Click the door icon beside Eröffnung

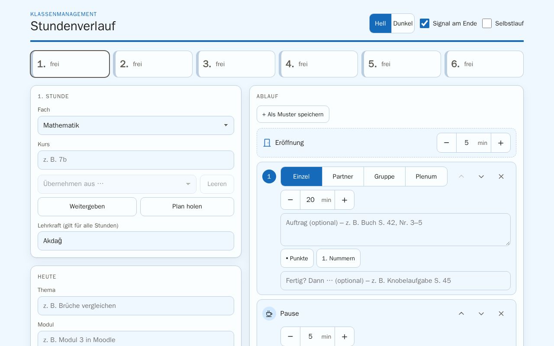tap(267, 143)
